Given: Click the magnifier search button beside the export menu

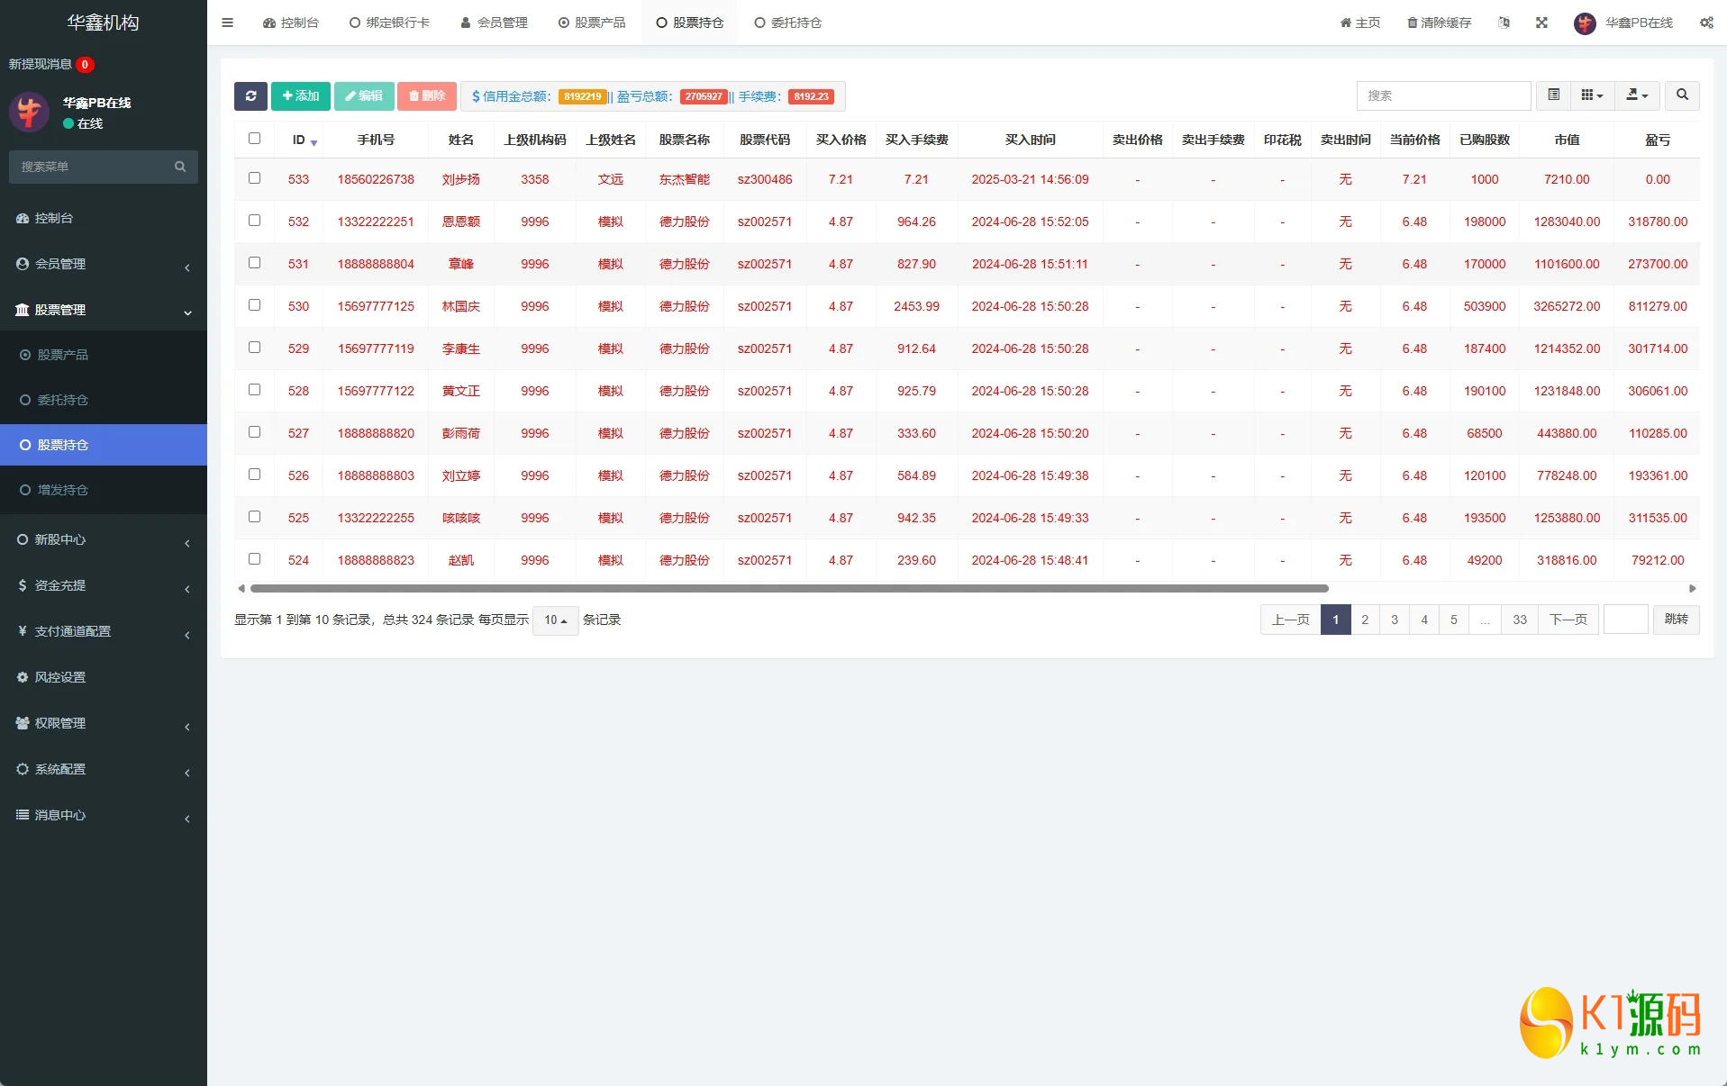Looking at the screenshot, I should (1682, 95).
